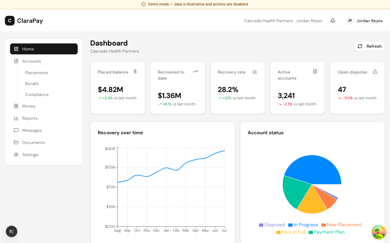390x243 pixels.
Task: Click the Jul label on chart axis
Action: point(224,231)
